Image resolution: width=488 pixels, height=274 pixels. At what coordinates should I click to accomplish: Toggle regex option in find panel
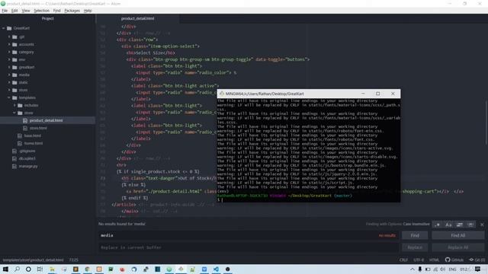(x=437, y=225)
